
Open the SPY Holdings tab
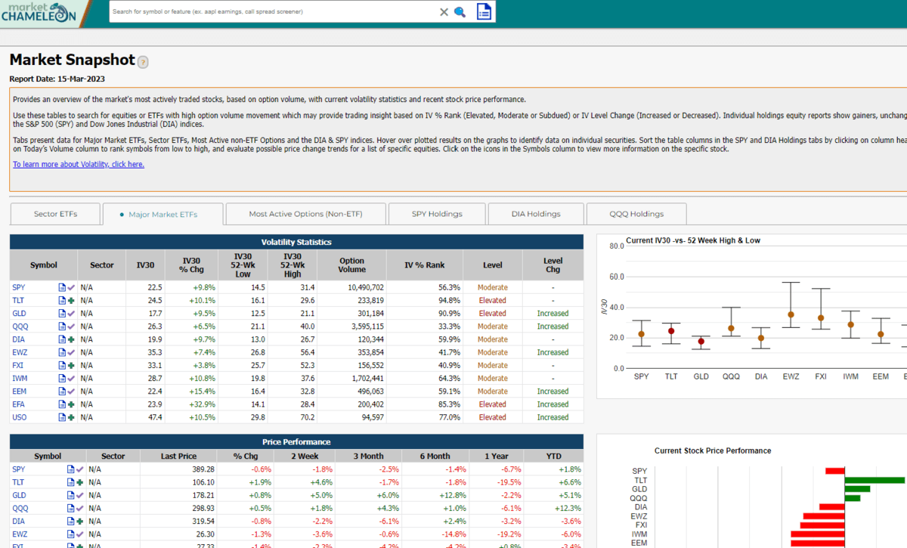point(436,214)
